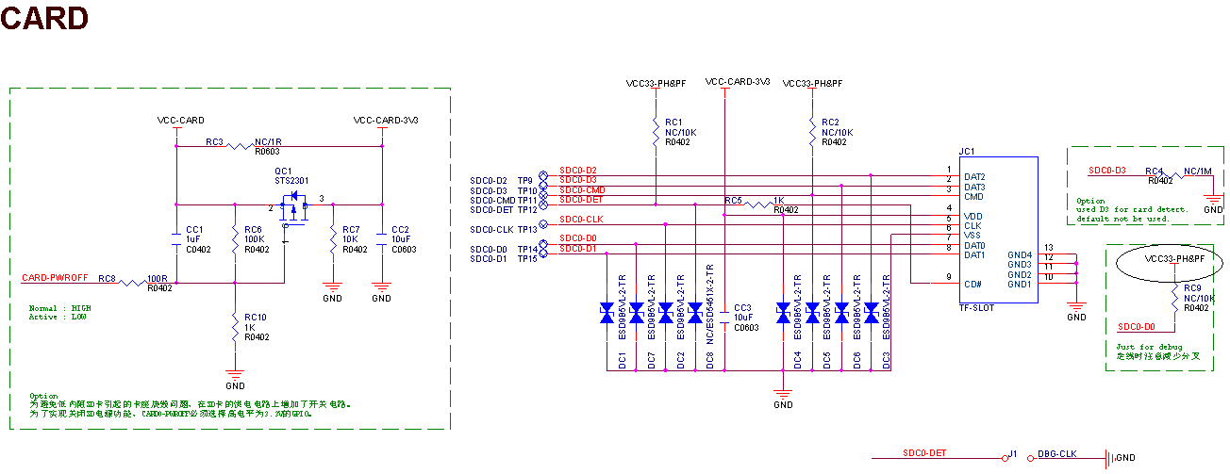The height and width of the screenshot is (474, 1230).
Task: Click the GND symbol below RC10
Action: (x=235, y=374)
